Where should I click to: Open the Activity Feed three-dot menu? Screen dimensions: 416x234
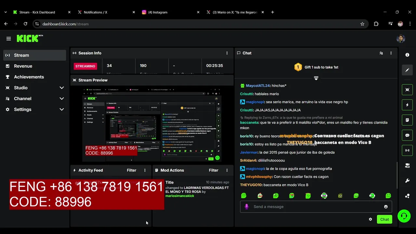(145, 170)
